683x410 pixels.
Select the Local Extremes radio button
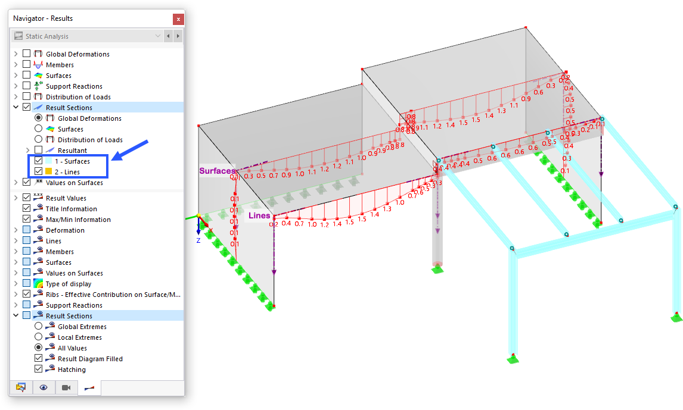point(39,337)
